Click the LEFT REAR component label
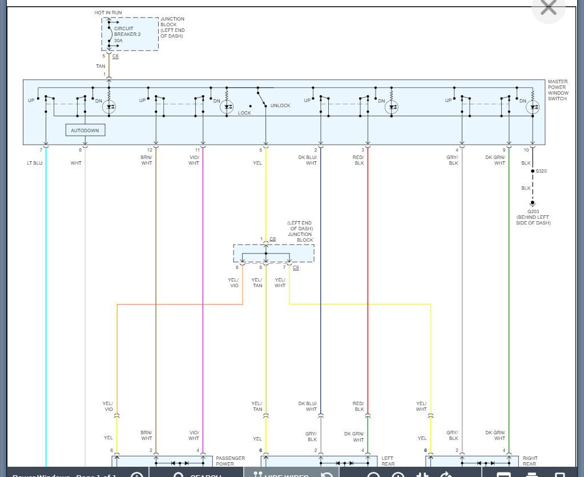 [388, 461]
